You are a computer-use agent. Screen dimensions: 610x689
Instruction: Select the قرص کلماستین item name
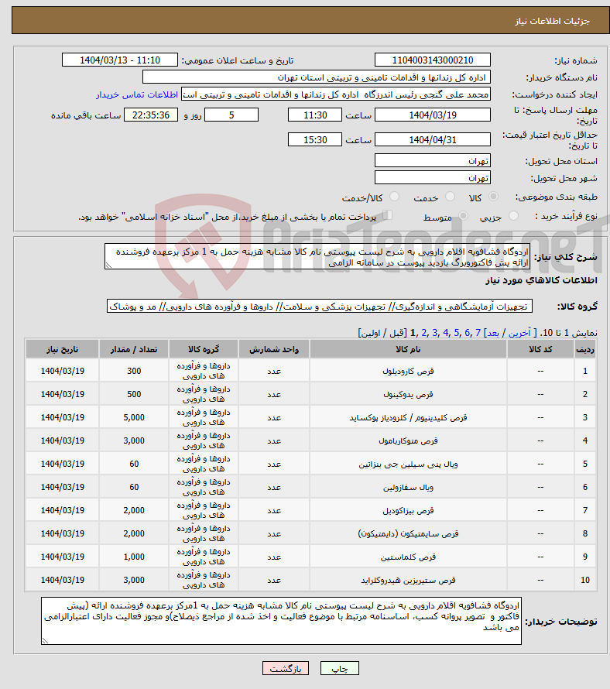click(x=408, y=557)
